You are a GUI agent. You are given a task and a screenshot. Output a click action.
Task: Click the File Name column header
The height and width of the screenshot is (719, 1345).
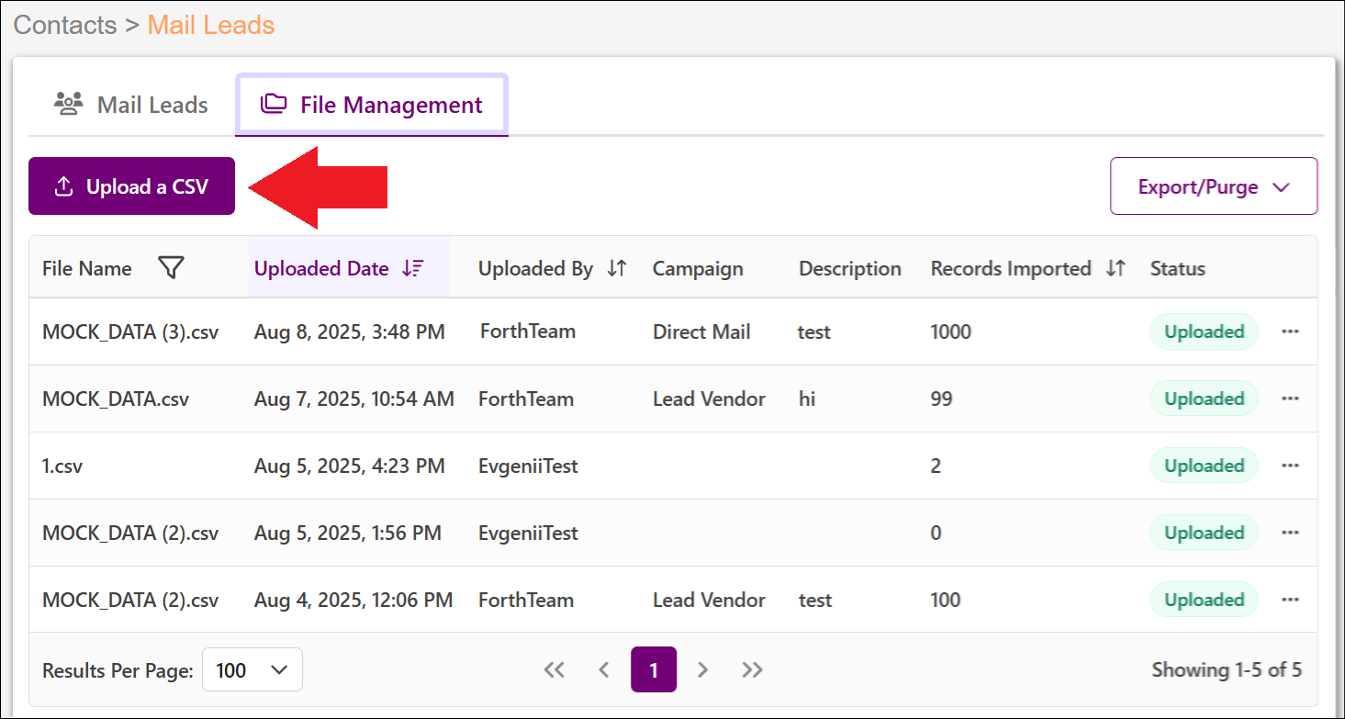pos(87,269)
